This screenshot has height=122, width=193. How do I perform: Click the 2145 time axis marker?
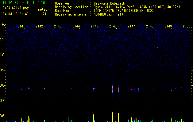tap(95, 26)
